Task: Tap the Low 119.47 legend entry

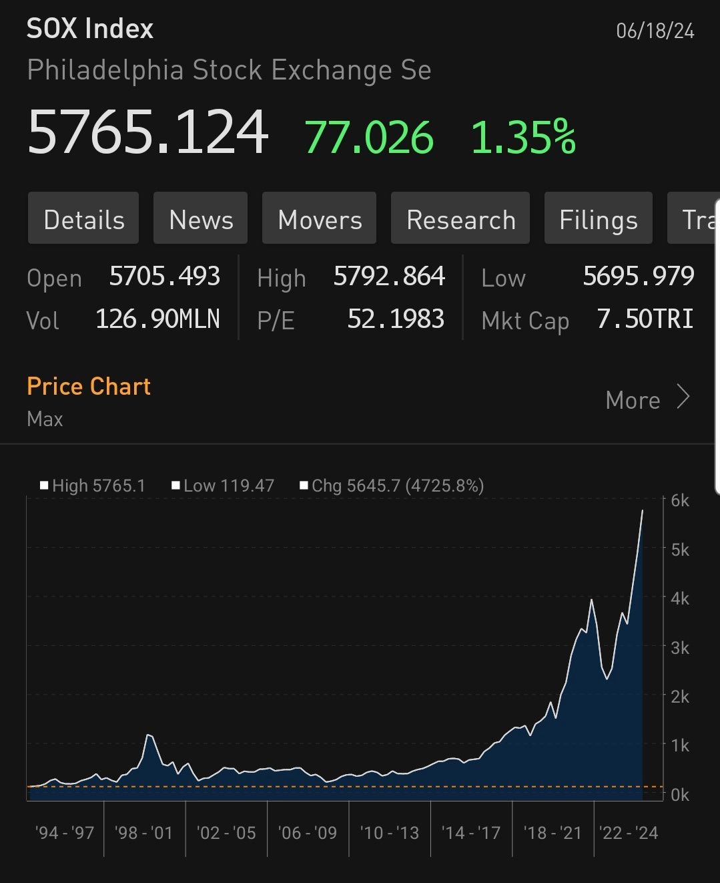Action: pos(223,486)
